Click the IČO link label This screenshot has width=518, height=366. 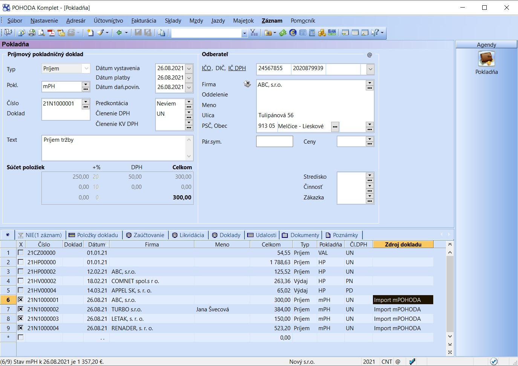point(206,68)
